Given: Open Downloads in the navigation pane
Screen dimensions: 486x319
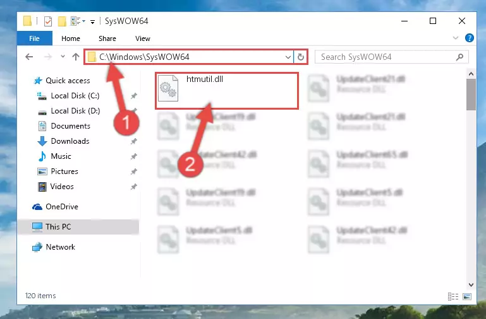Looking at the screenshot, I should click(70, 141).
